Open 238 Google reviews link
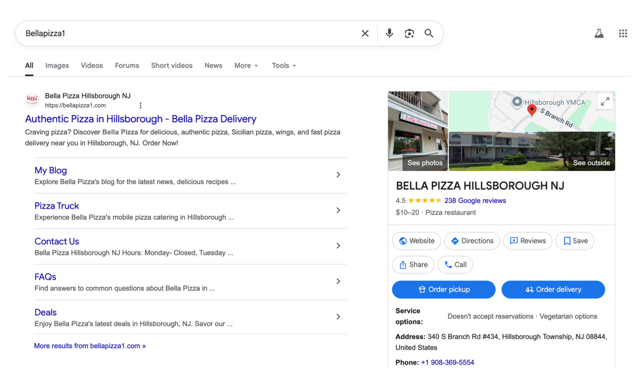 [475, 201]
